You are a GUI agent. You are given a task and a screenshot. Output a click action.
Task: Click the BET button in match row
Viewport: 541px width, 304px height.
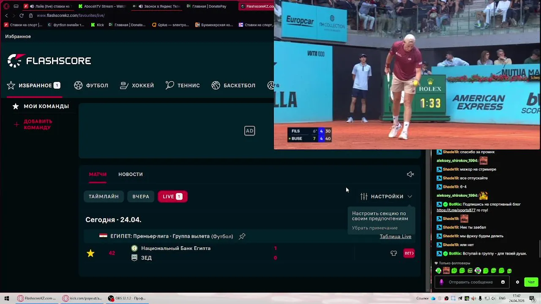tap(409, 253)
